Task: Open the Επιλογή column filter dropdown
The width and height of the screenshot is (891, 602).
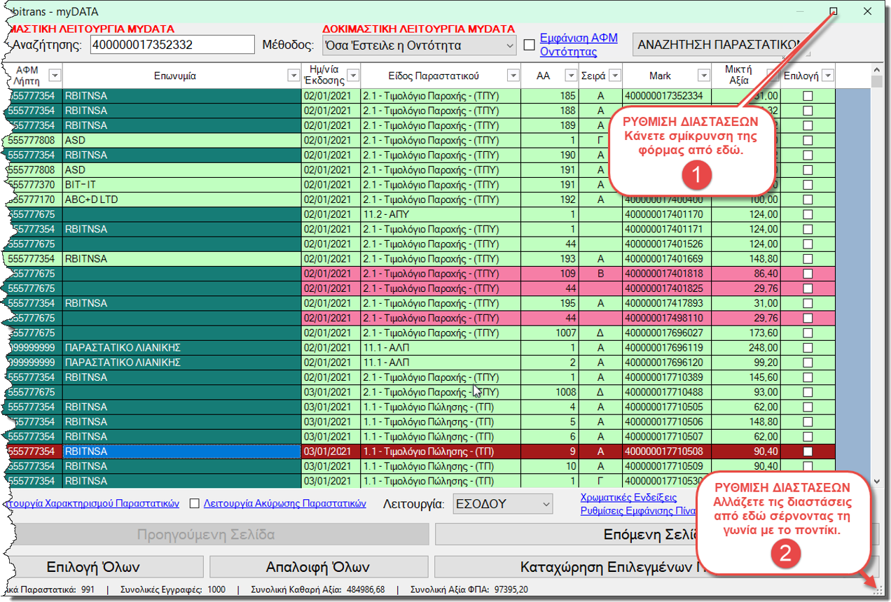Action: pos(827,76)
